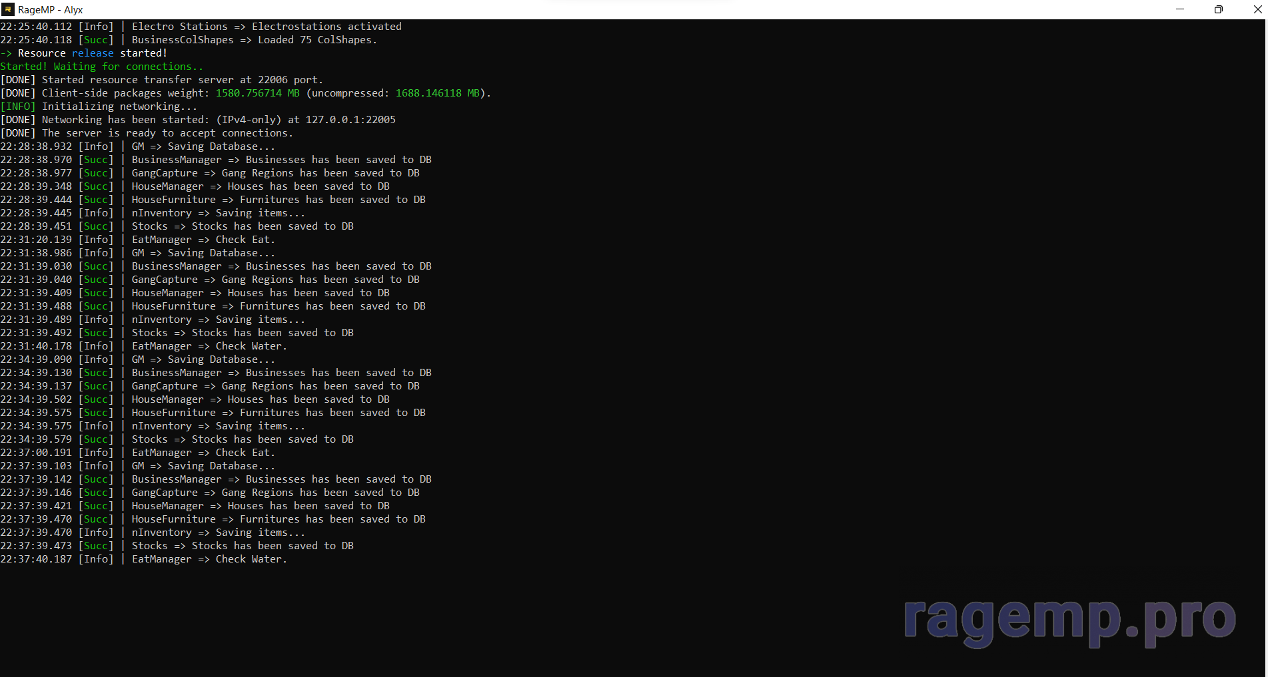Viewport: 1268px width, 677px height.
Task: Click the uncompressed 1688.146118 MB value
Action: click(437, 93)
